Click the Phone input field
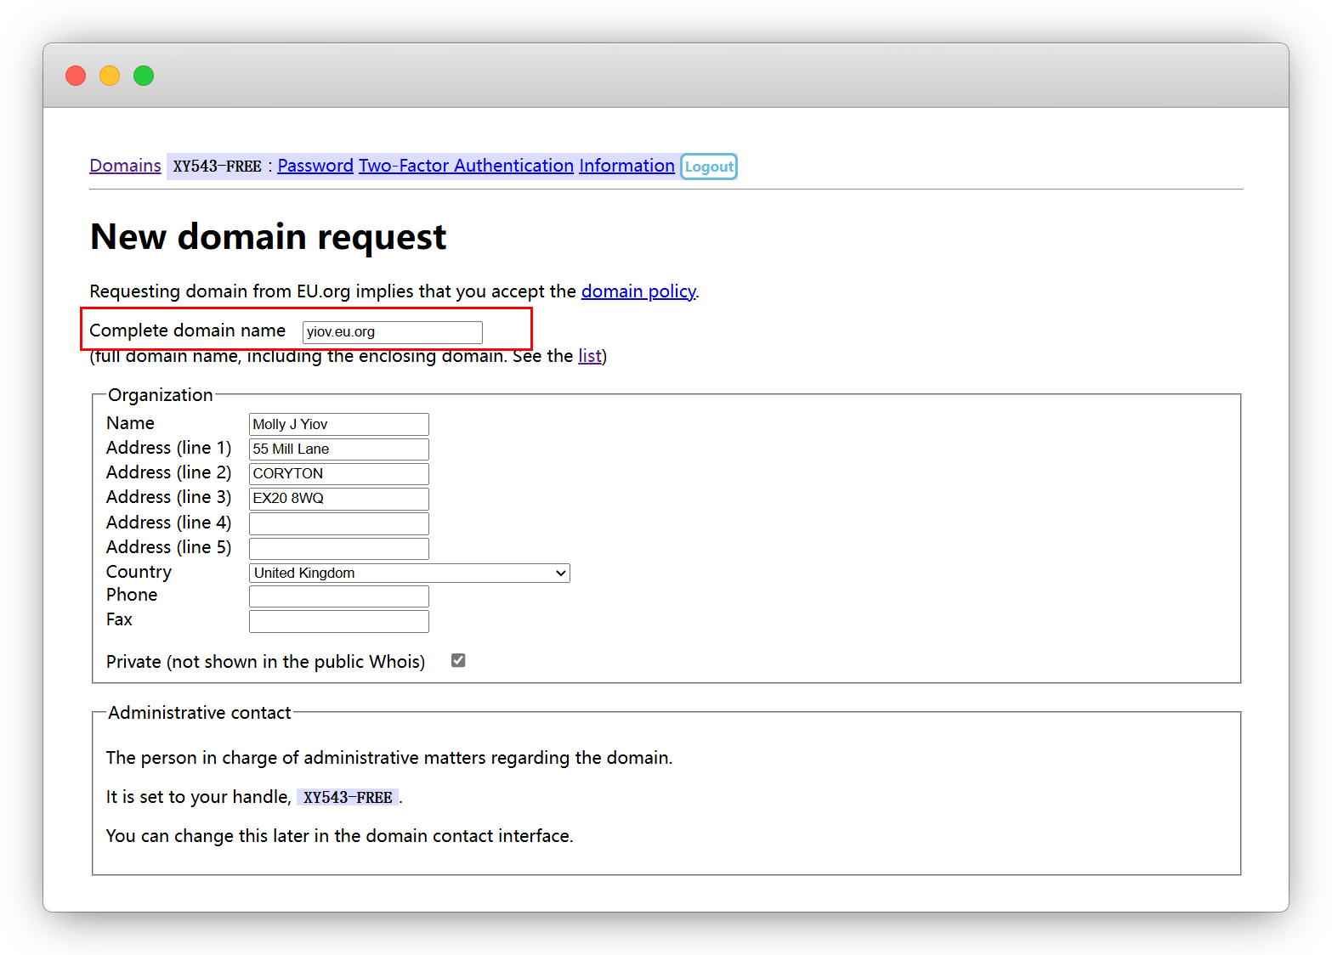Image resolution: width=1332 pixels, height=955 pixels. point(338,596)
